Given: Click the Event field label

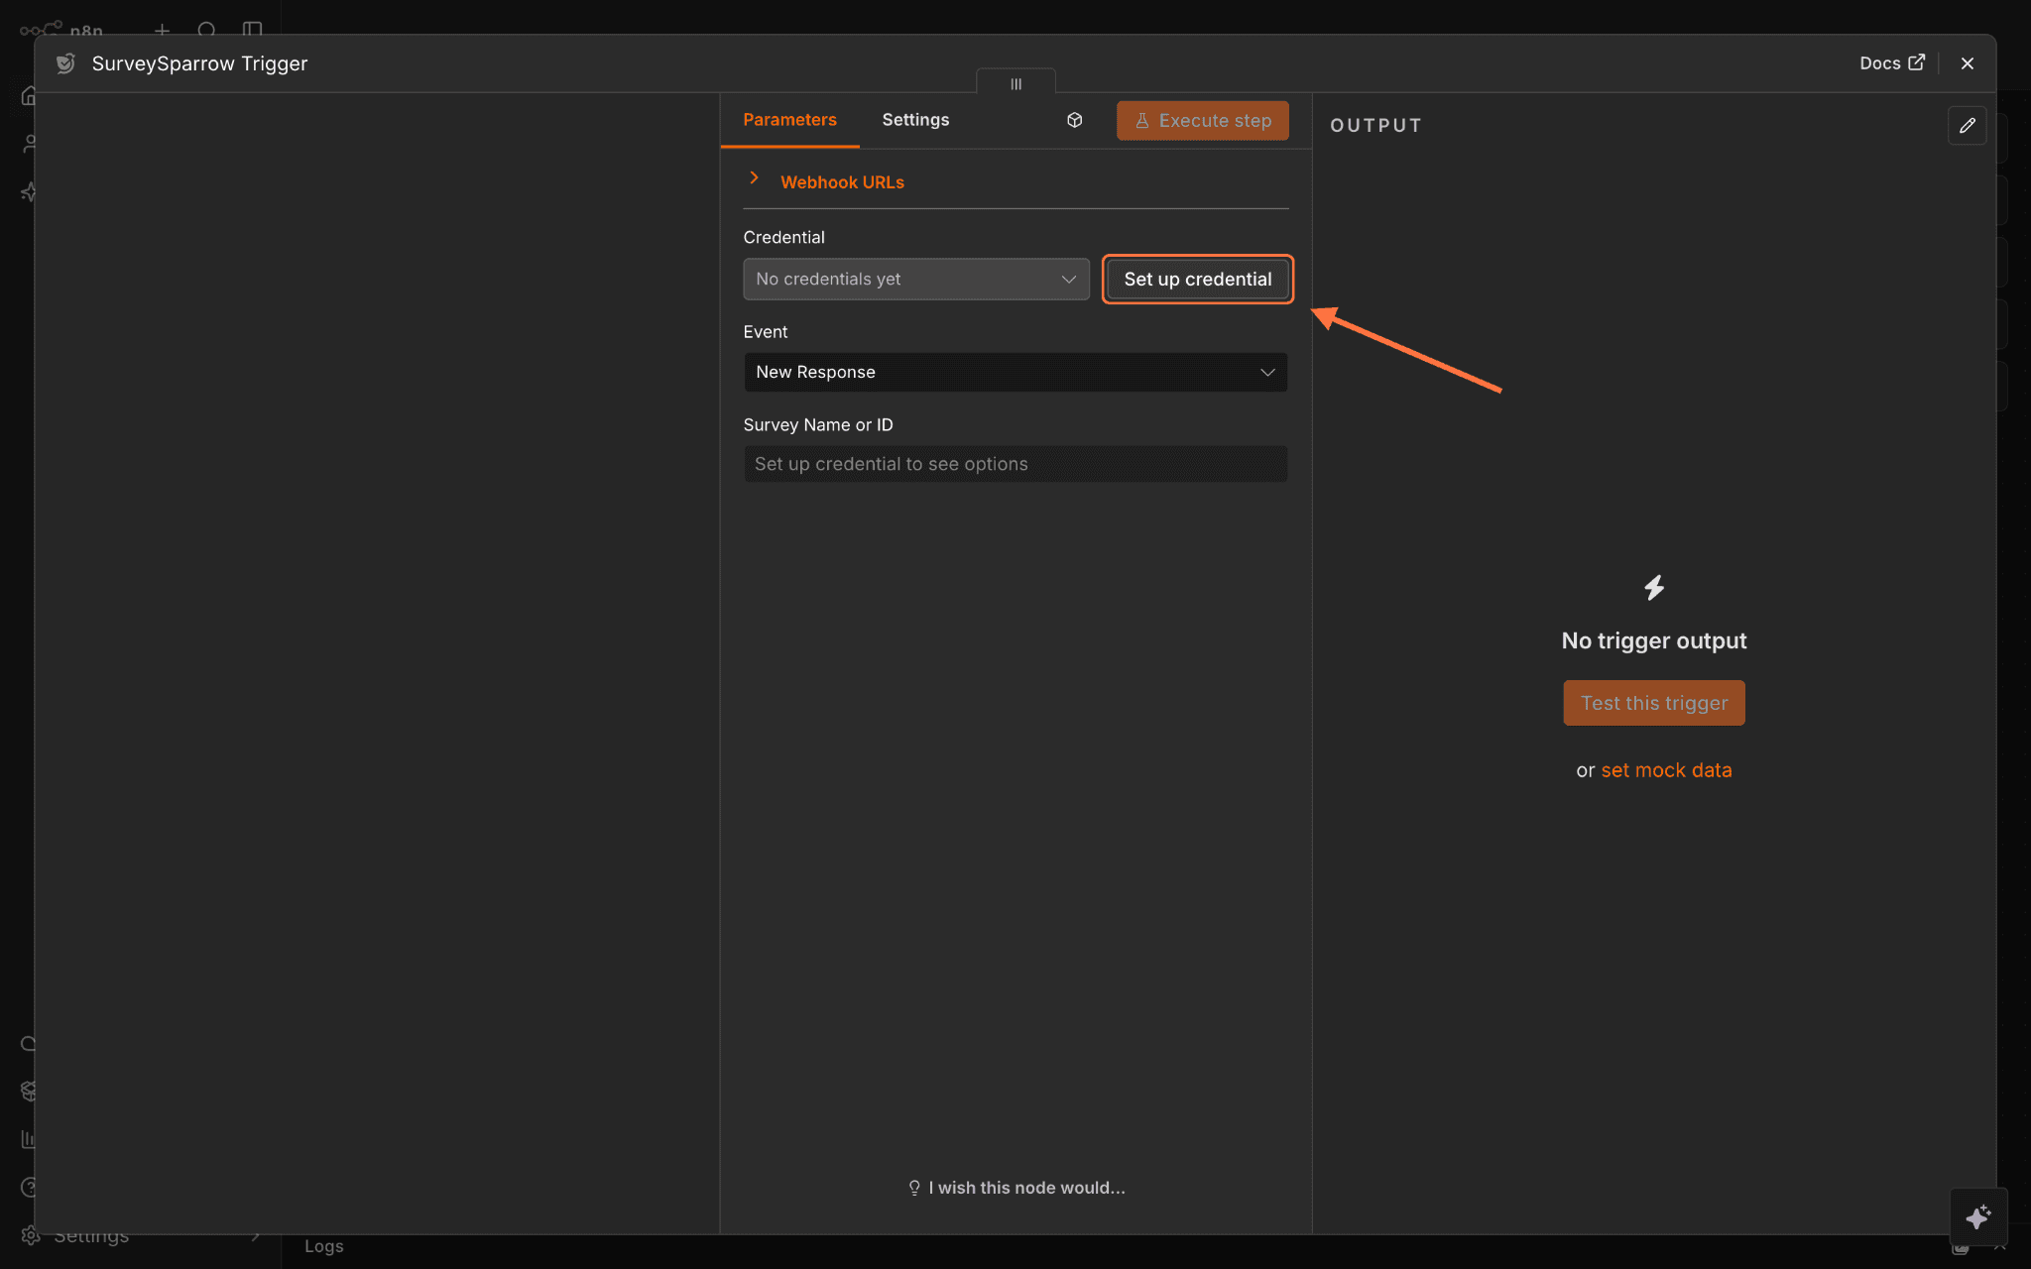Looking at the screenshot, I should (765, 331).
